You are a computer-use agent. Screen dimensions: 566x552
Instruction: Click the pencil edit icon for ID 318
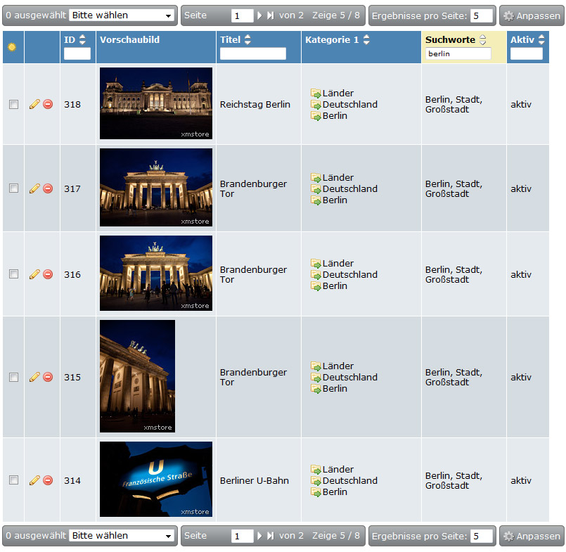click(34, 104)
